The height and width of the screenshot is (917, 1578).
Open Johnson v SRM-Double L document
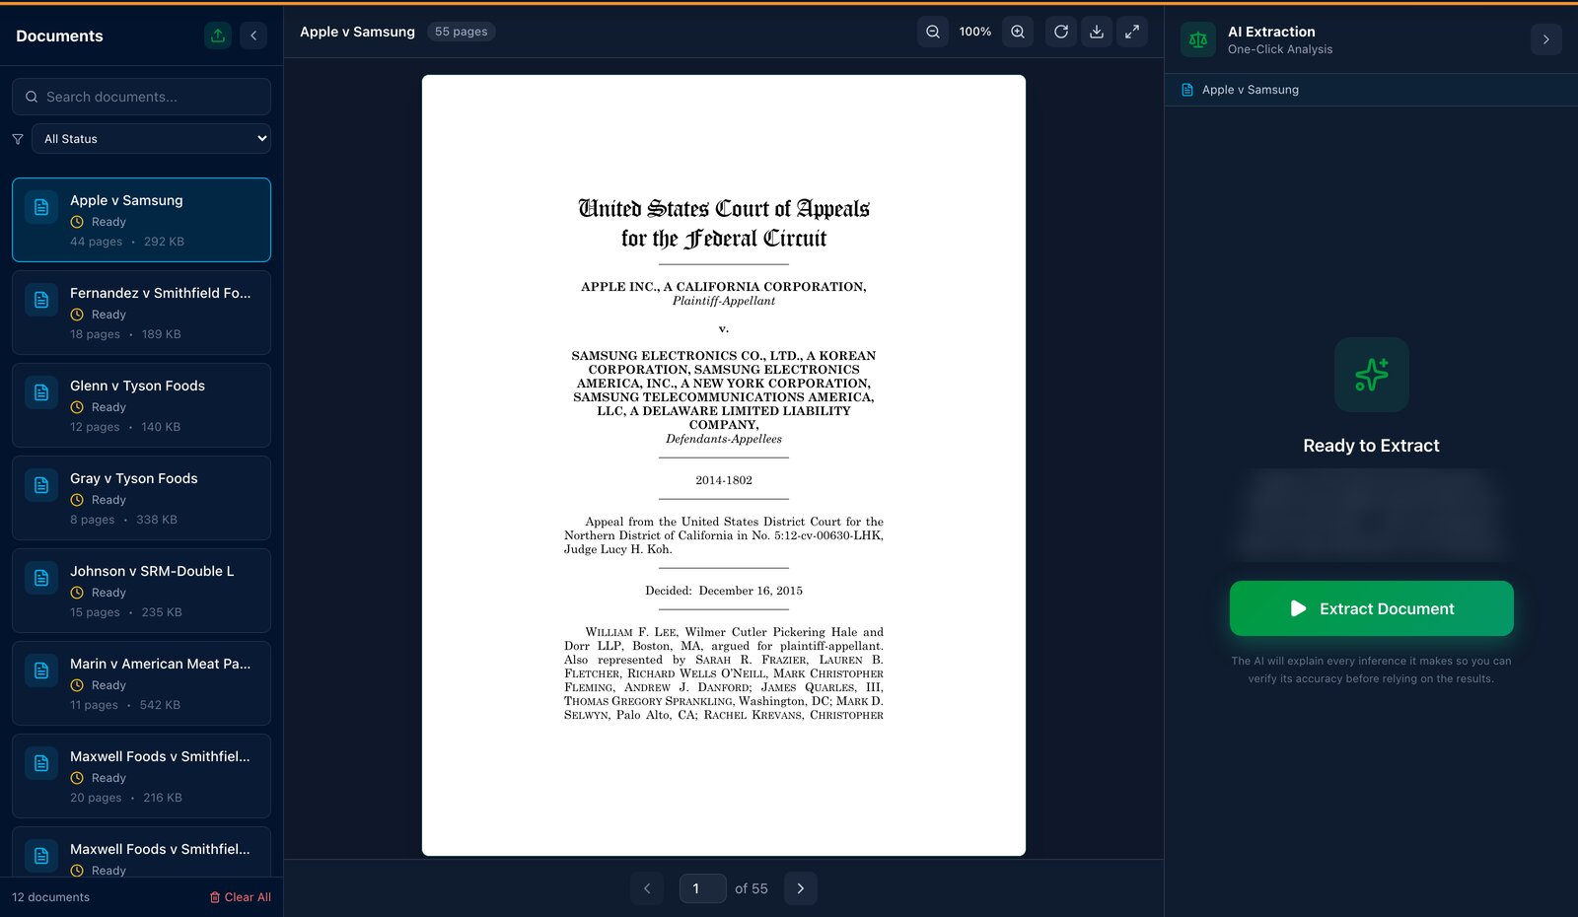(141, 591)
